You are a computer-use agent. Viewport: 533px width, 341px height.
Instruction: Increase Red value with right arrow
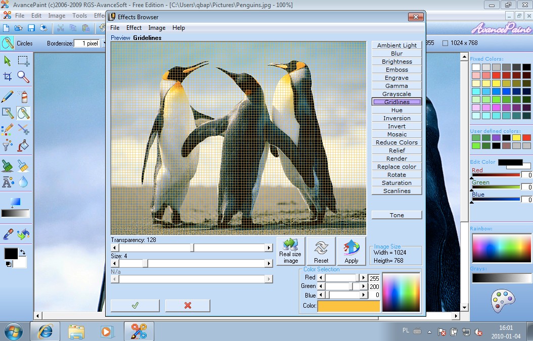click(x=363, y=278)
